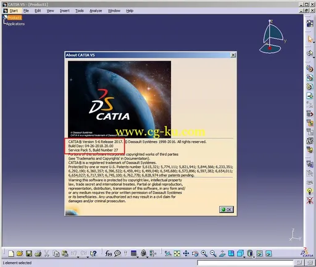316x267 pixels.
Task: Click the comment speech bubble icon
Action: [117, 253]
